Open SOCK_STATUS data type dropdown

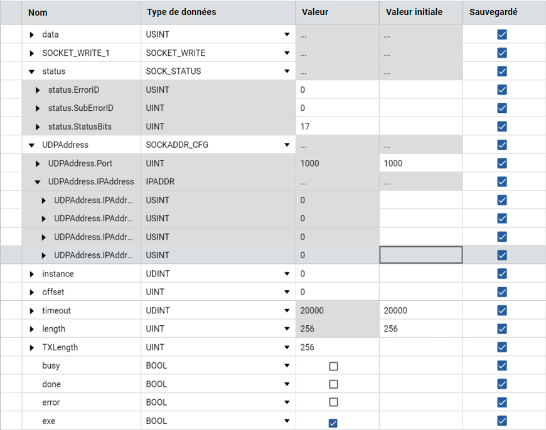click(287, 71)
